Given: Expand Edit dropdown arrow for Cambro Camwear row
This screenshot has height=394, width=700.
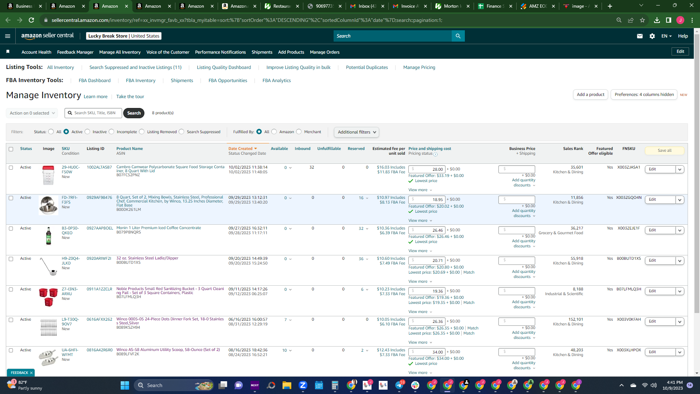Looking at the screenshot, I should click(680, 169).
